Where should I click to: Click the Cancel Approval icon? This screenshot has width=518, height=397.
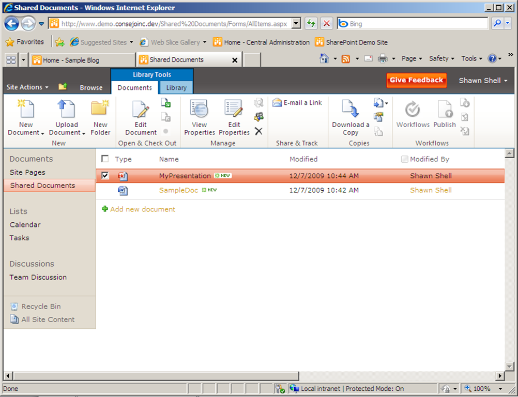(465, 131)
